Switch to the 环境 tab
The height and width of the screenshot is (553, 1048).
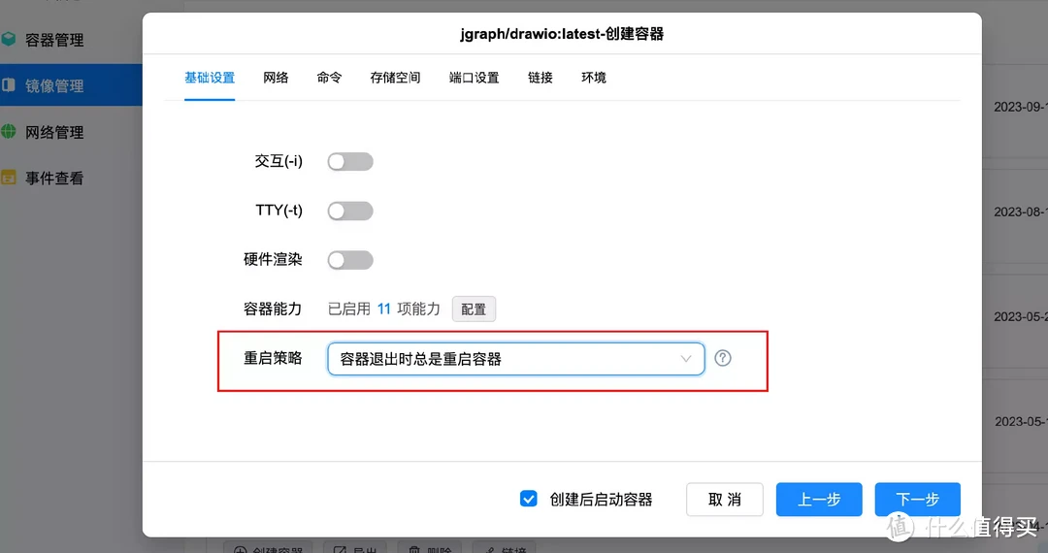pyautogui.click(x=594, y=78)
